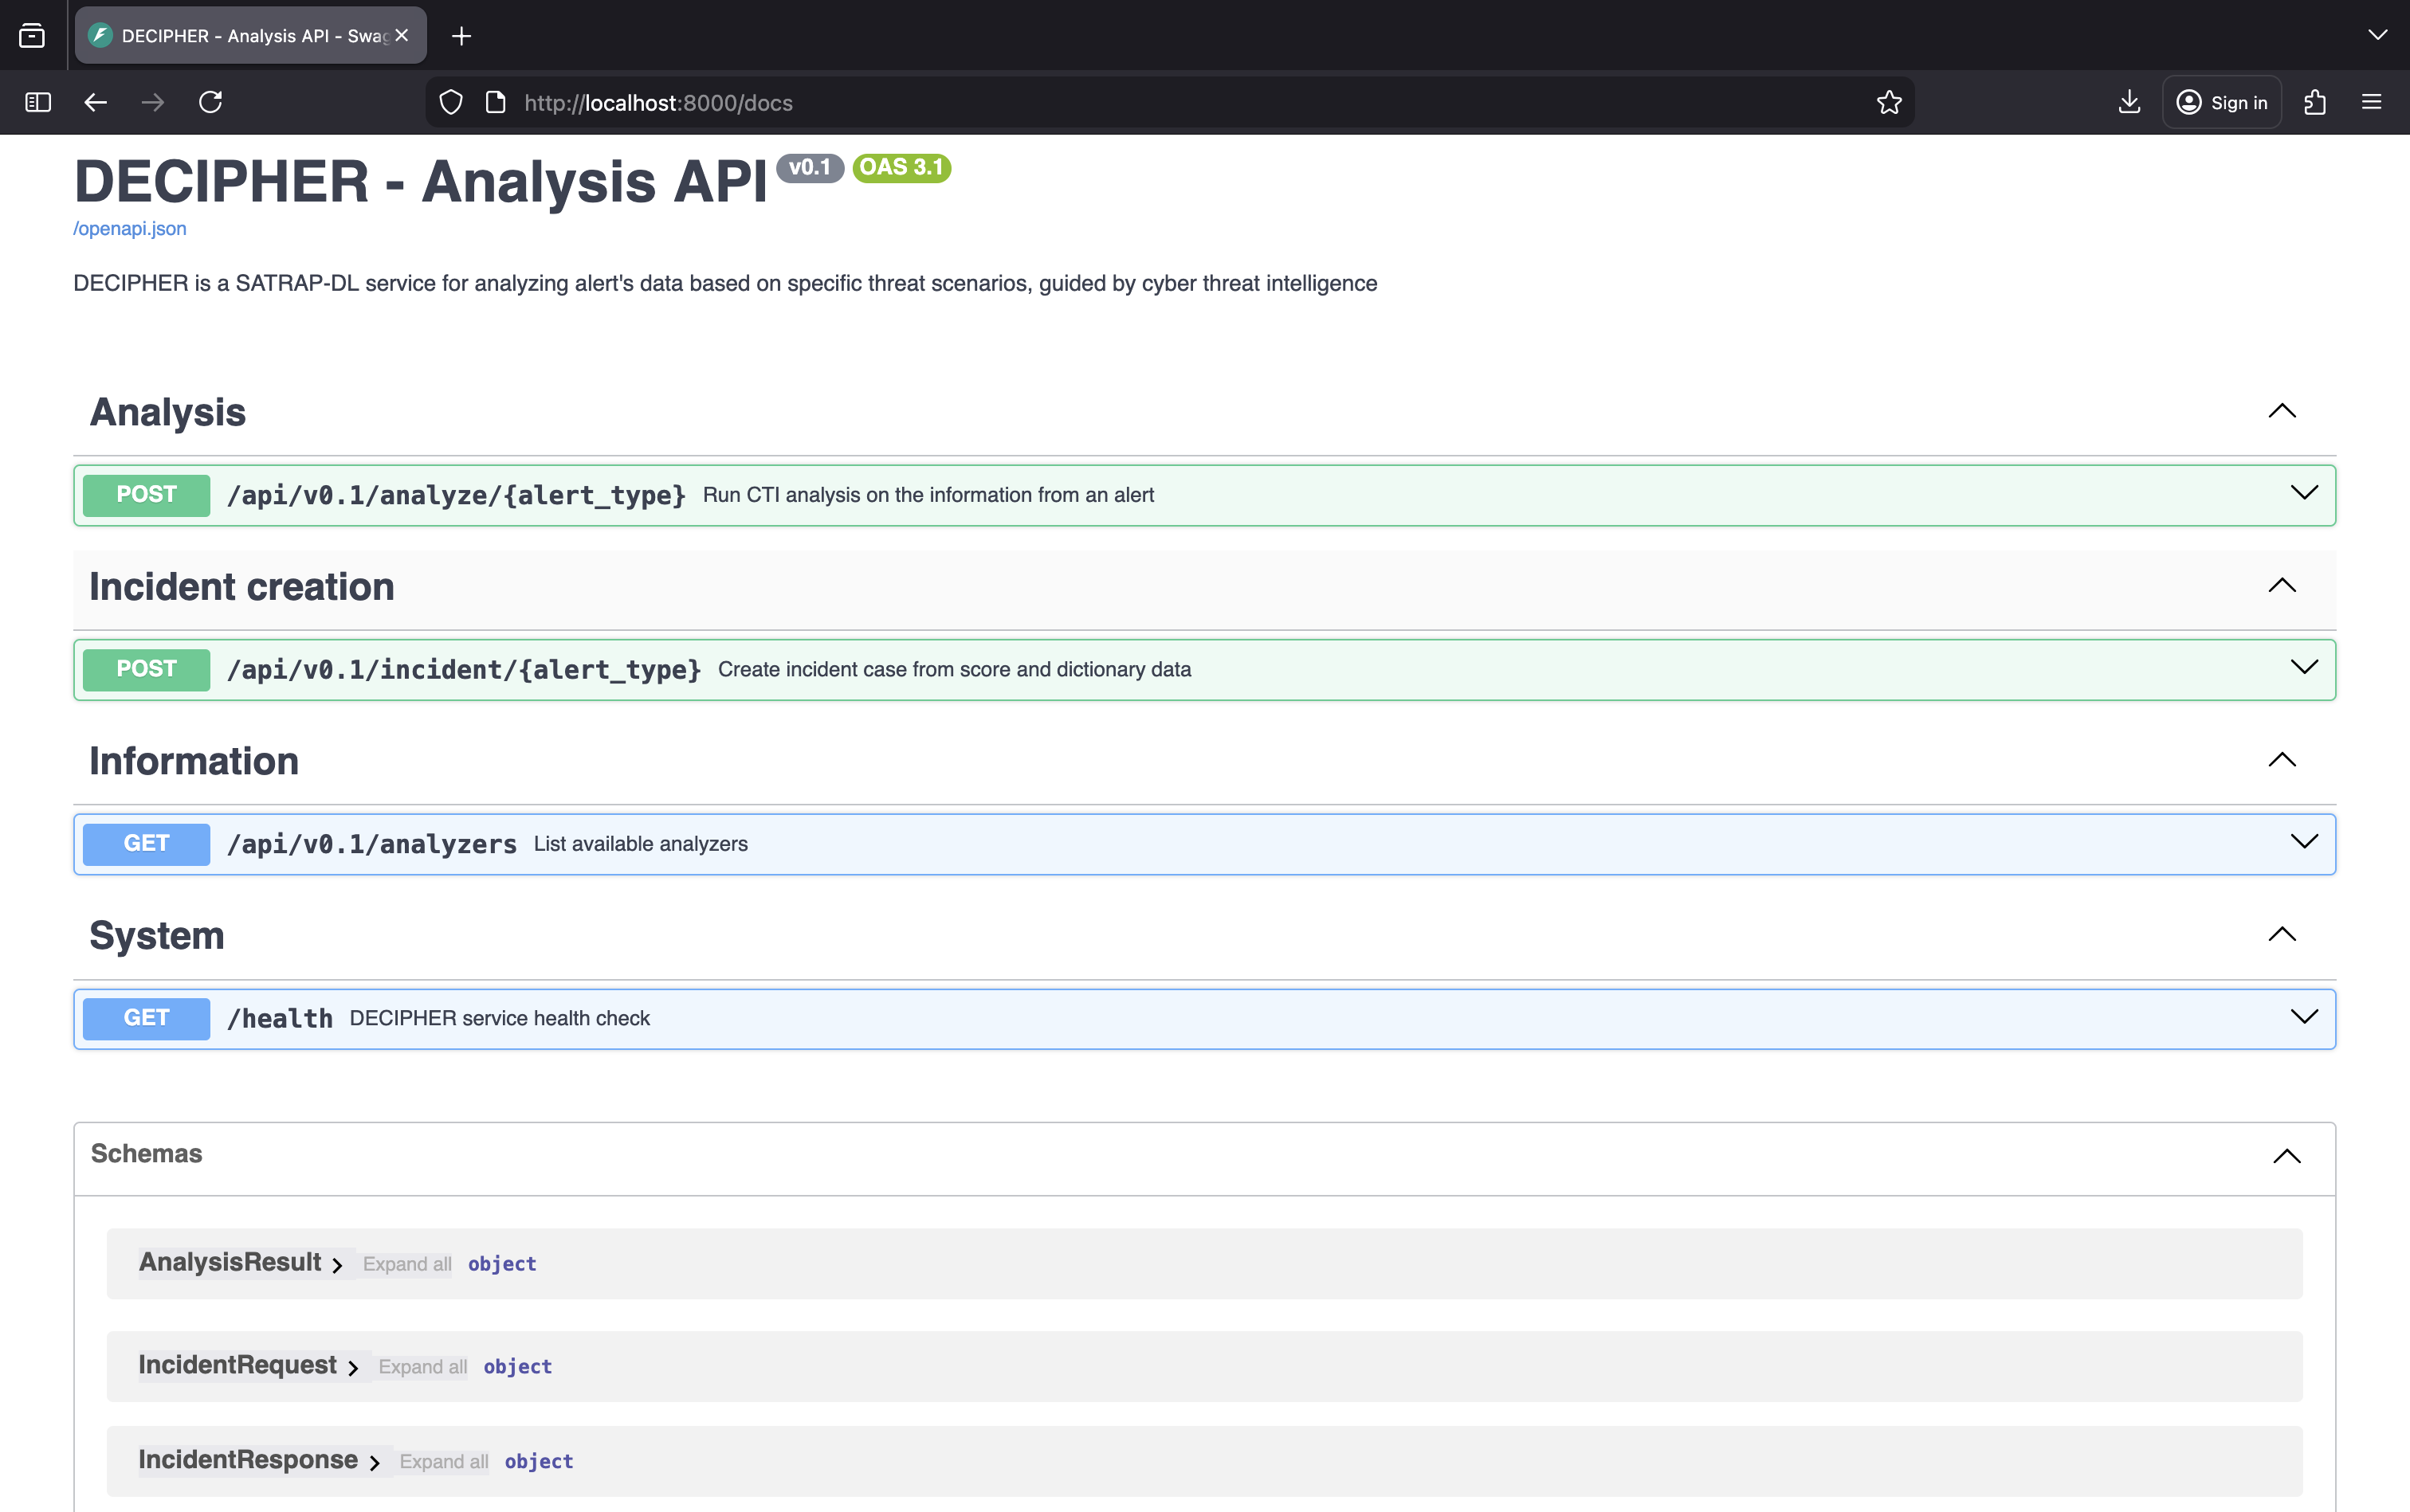Viewport: 2410px width, 1512px height.
Task: Click the reload page icon
Action: [210, 102]
